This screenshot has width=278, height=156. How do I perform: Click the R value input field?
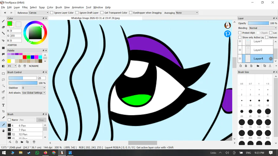tap(16, 31)
